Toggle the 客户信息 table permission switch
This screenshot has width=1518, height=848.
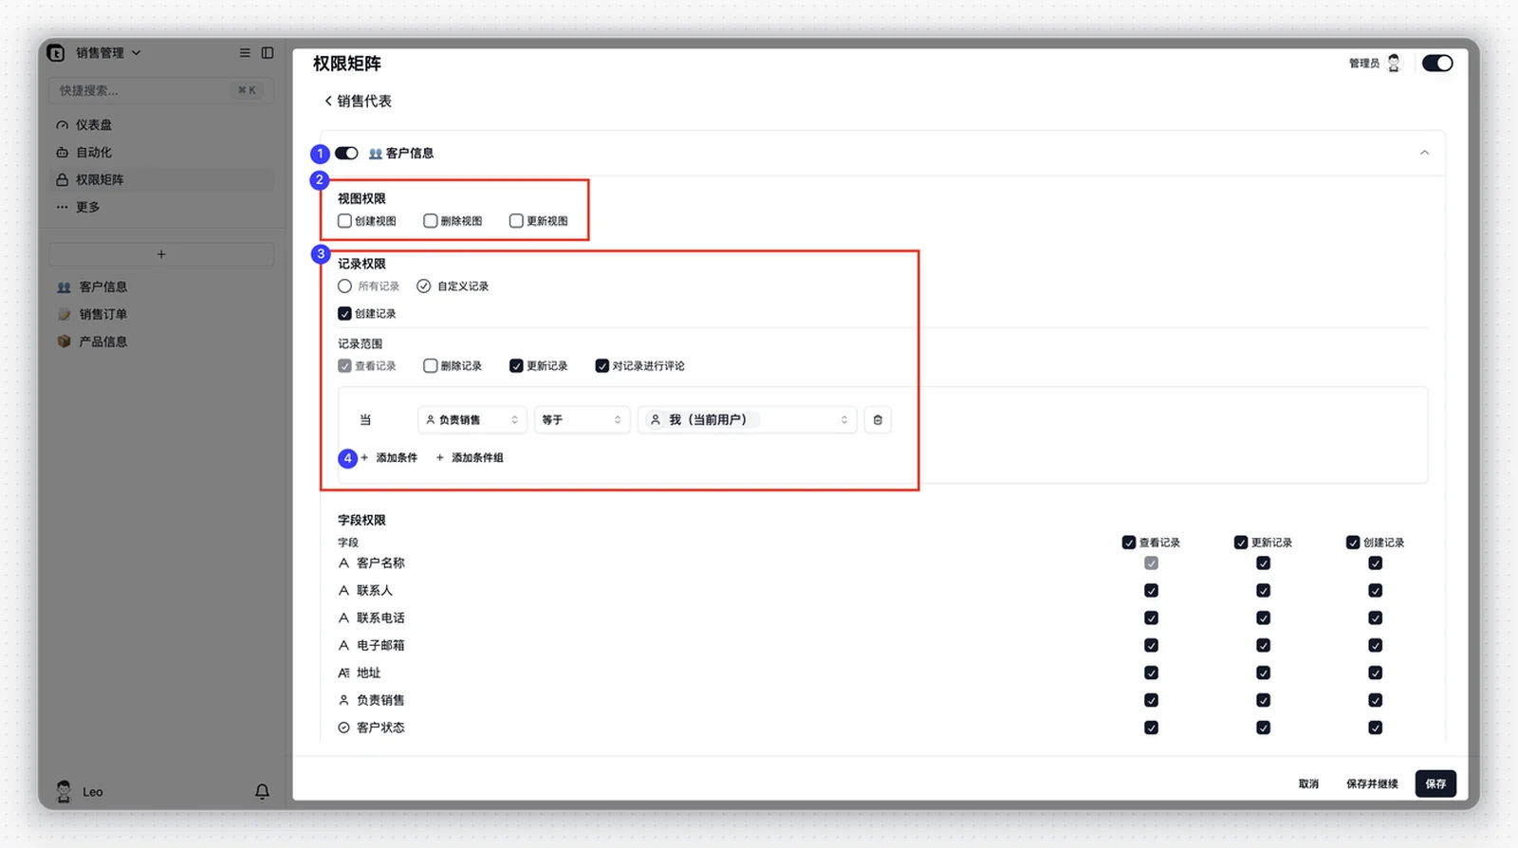[346, 154]
